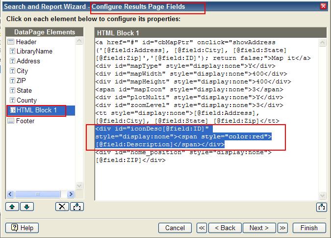
Task: Click the Header element icon
Action: (x=11, y=42)
